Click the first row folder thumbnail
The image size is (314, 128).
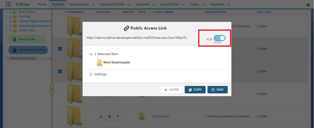point(75,26)
